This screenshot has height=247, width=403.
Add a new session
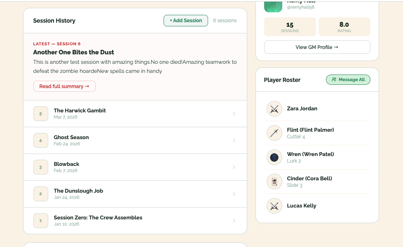pos(186,21)
